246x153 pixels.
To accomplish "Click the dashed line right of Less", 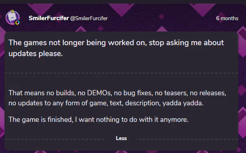I will tap(187, 139).
